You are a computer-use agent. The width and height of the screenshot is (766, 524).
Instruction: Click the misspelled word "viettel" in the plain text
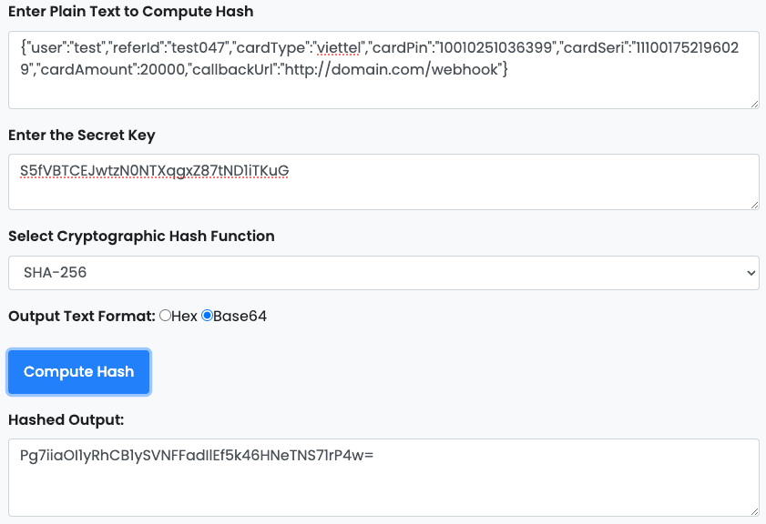339,48
